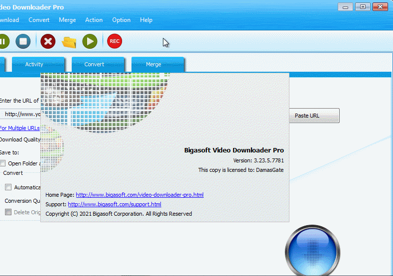Image resolution: width=393 pixels, height=276 pixels.
Task: Click the Bigasoft Video Downloader Pro title
Action: point(234,150)
